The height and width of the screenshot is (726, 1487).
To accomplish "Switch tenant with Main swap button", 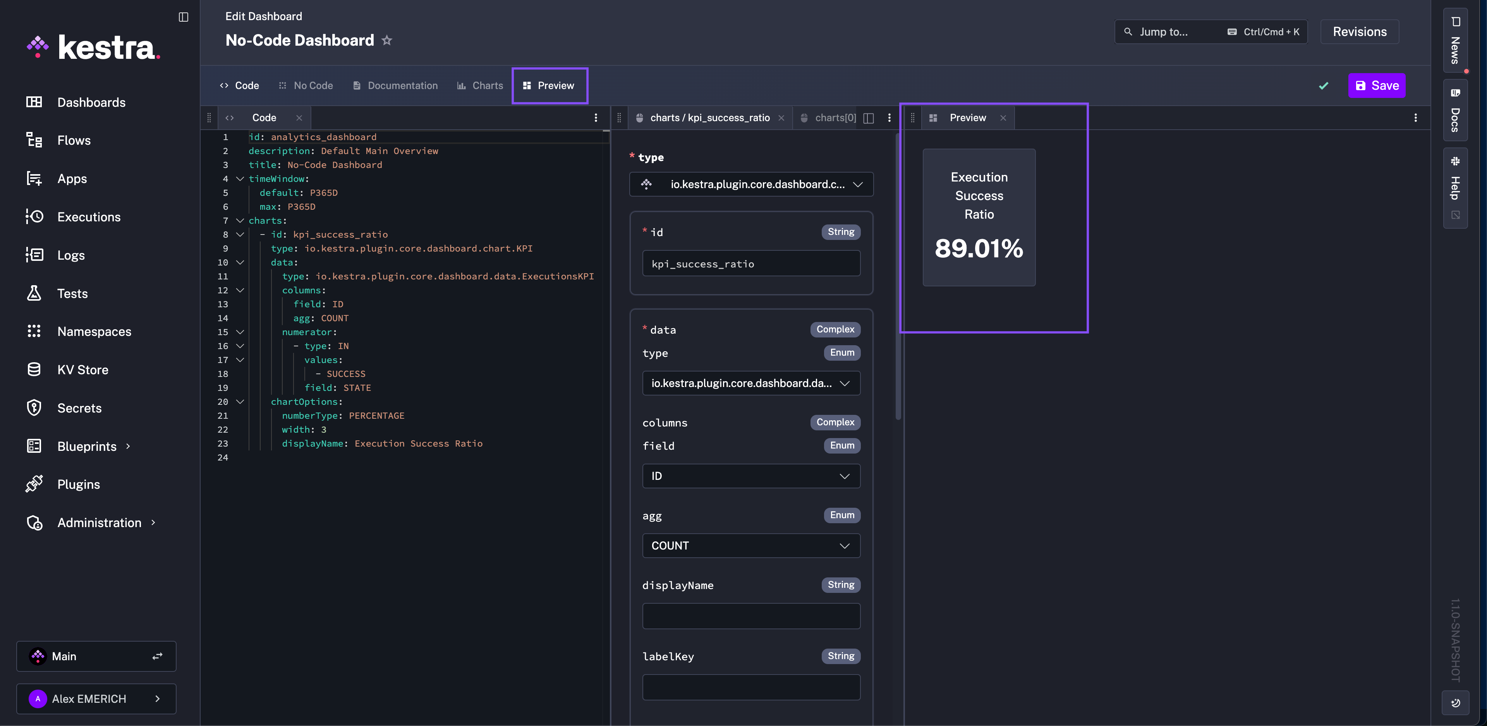I will click(x=157, y=656).
